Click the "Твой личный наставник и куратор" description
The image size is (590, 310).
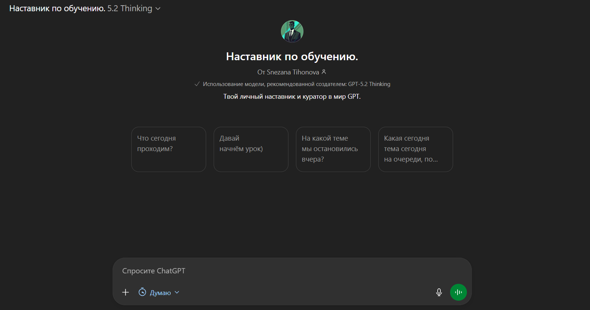[x=292, y=96]
